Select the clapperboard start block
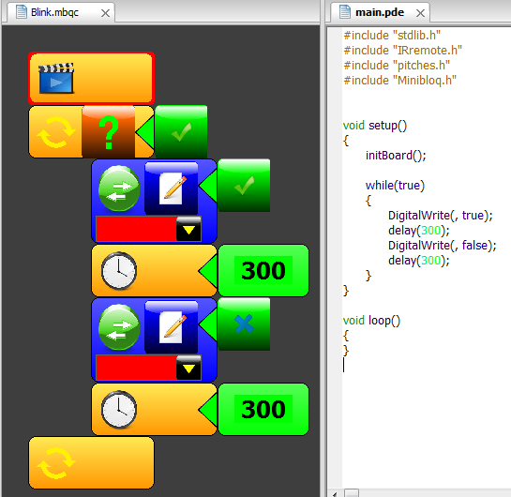Viewport: 511px width, 497px height. pos(91,79)
